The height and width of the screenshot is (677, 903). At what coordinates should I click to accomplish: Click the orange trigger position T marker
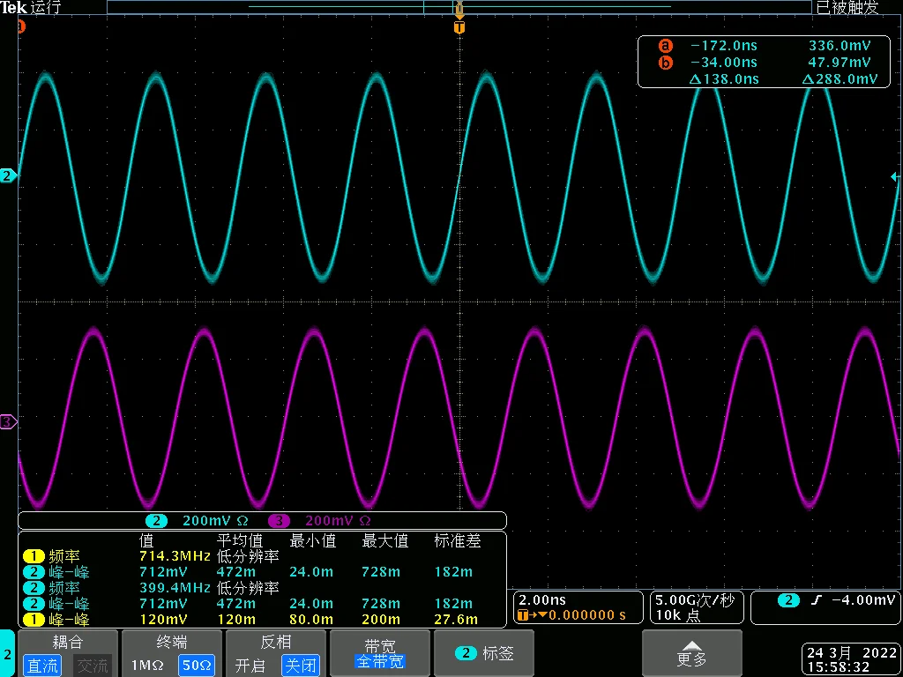pos(459,27)
